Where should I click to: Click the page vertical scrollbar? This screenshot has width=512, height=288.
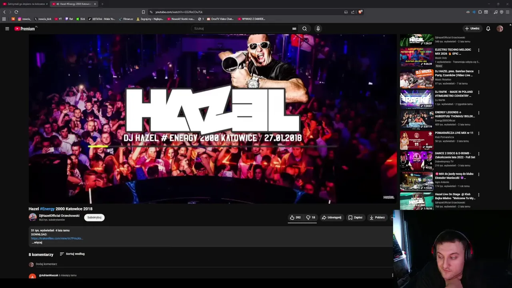510,119
